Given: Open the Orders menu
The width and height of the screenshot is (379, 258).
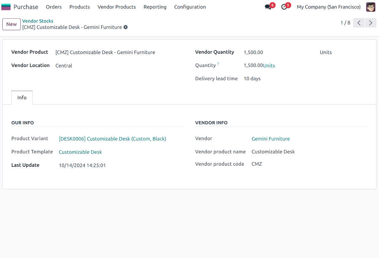Looking at the screenshot, I should pyautogui.click(x=54, y=7).
